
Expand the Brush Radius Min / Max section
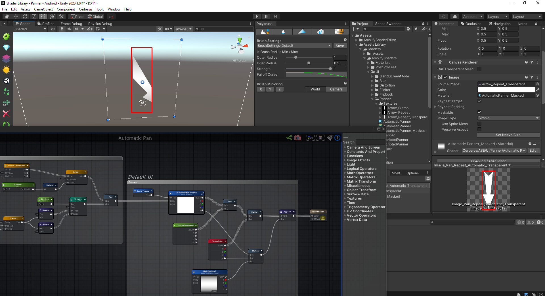(258, 52)
